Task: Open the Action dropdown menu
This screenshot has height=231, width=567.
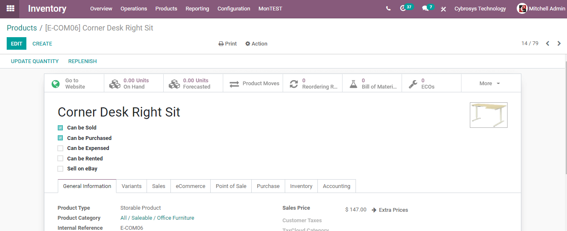Action: pos(256,44)
